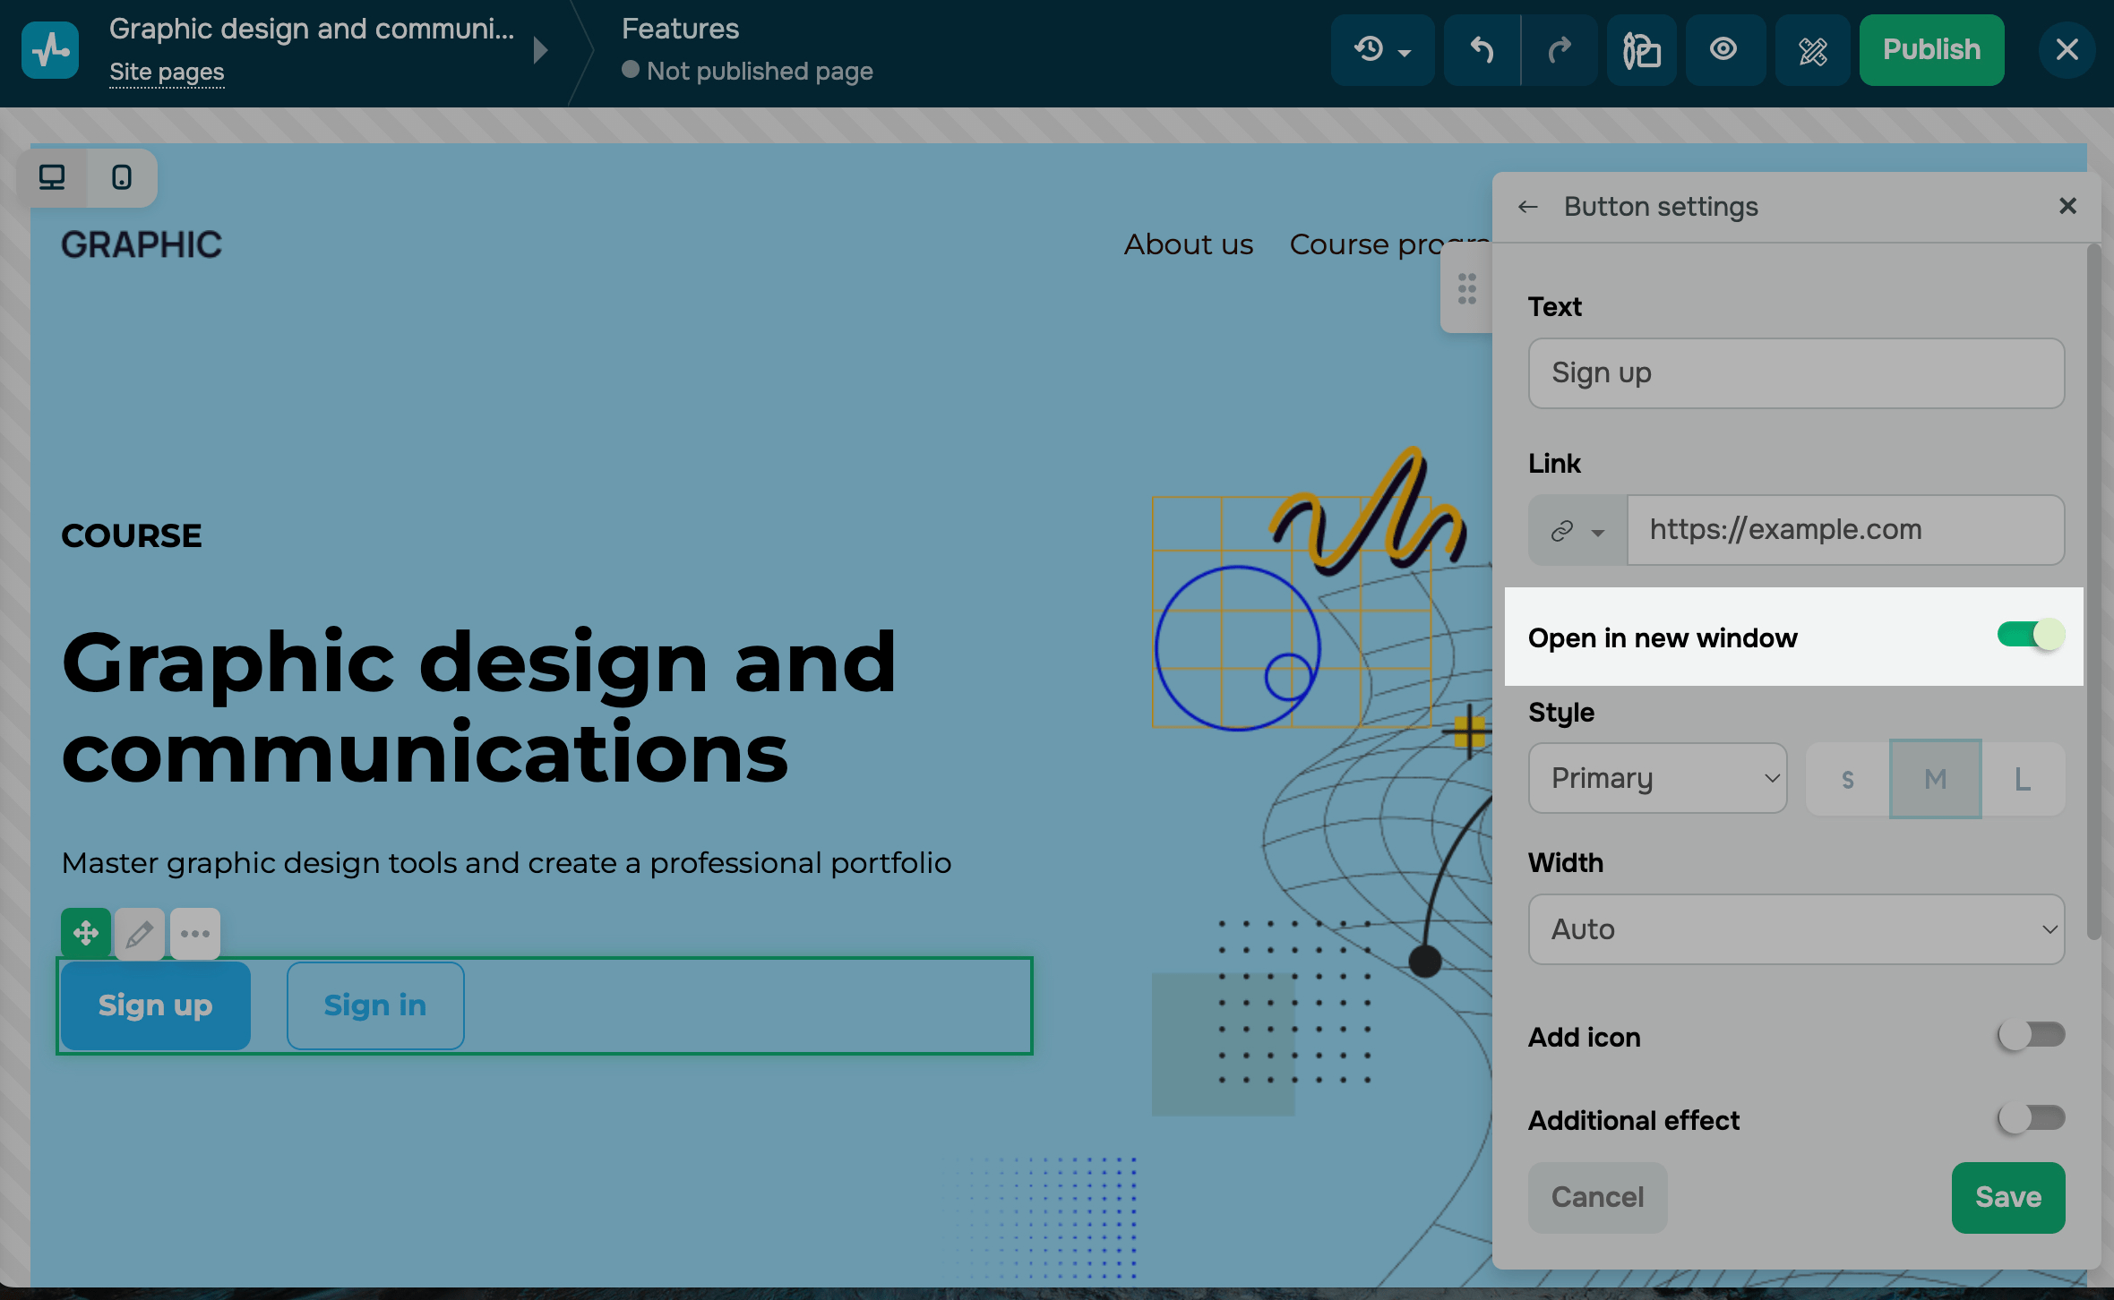Select size L button option
The height and width of the screenshot is (1300, 2114).
[x=2022, y=779]
